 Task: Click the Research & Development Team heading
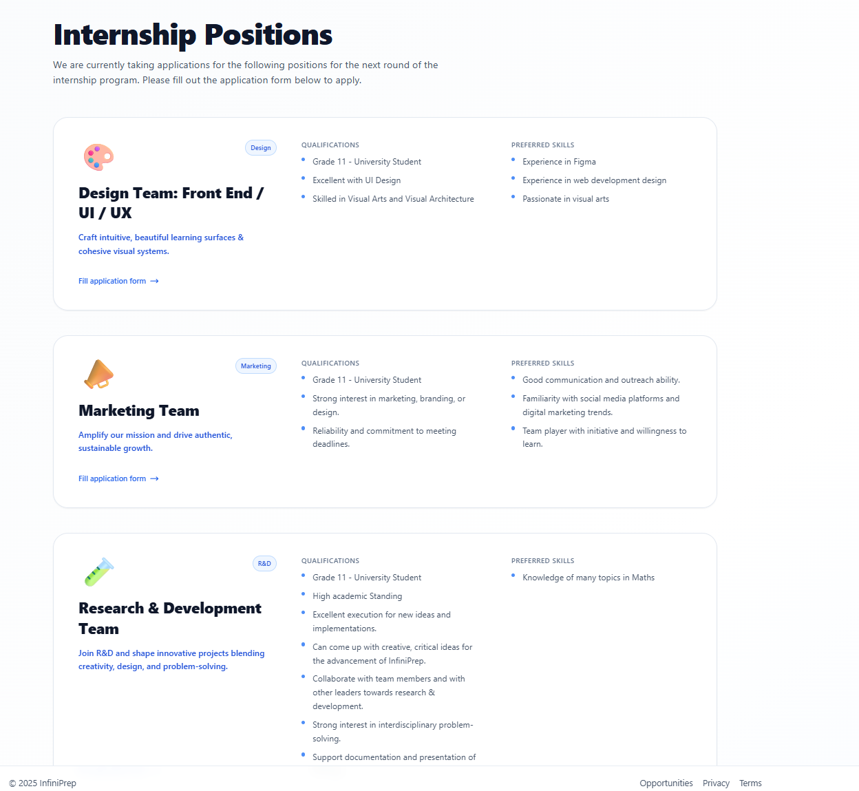click(x=170, y=619)
